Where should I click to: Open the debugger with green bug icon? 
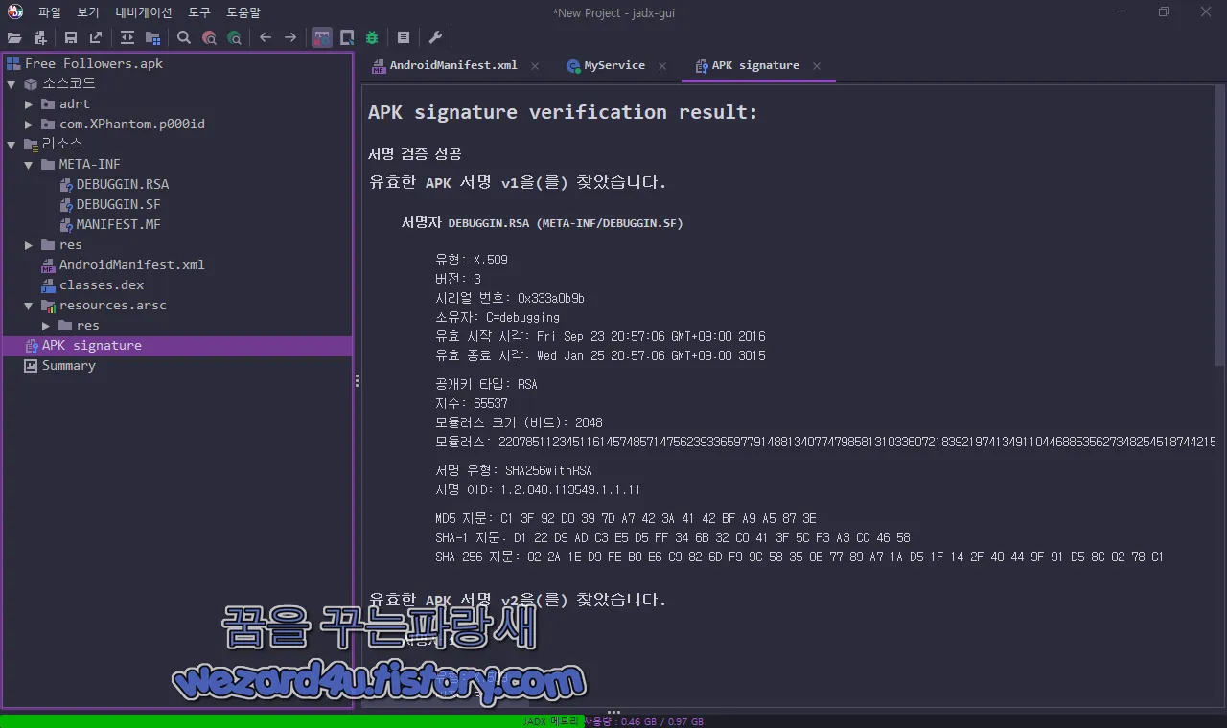tap(372, 37)
